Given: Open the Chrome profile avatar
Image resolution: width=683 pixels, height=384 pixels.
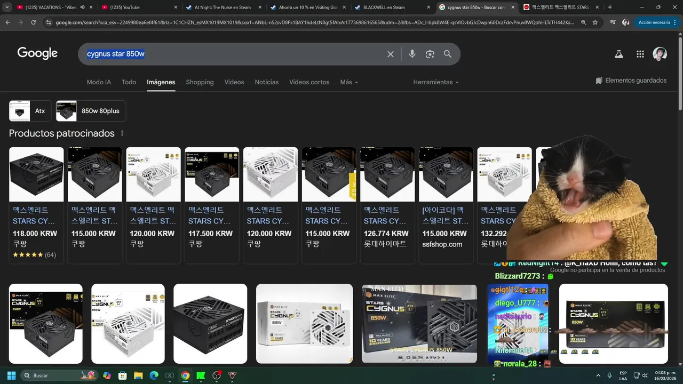Looking at the screenshot, I should (625, 22).
